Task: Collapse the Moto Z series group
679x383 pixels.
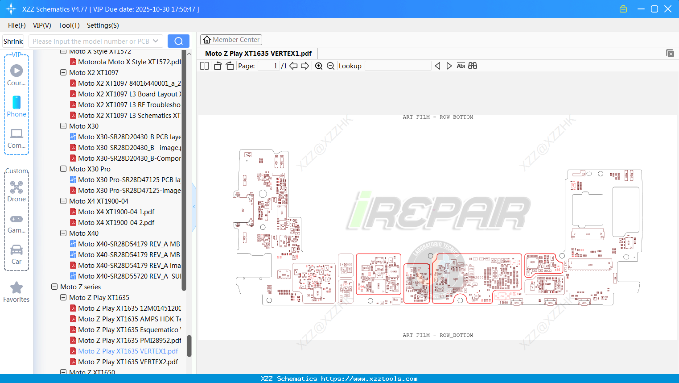Action: click(x=54, y=287)
